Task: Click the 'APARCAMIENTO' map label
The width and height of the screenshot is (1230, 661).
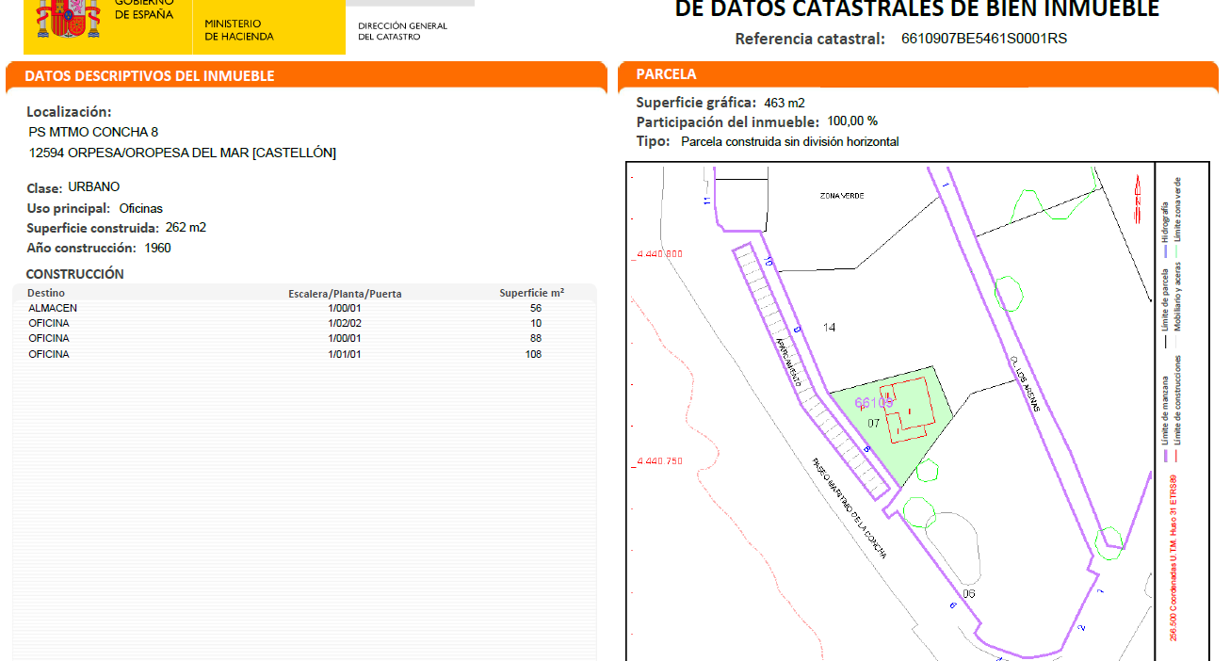Action: coord(788,361)
